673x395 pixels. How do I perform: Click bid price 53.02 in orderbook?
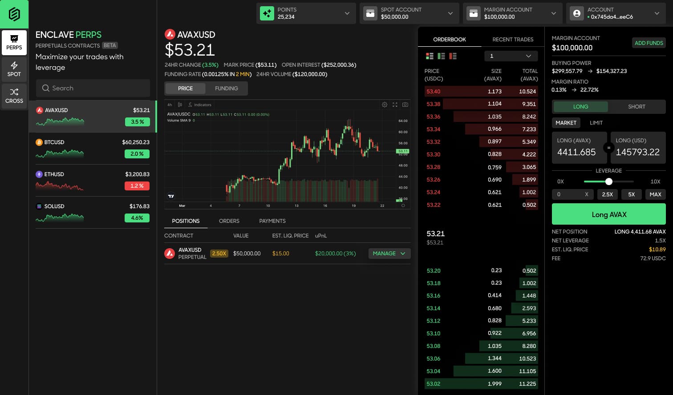434,384
